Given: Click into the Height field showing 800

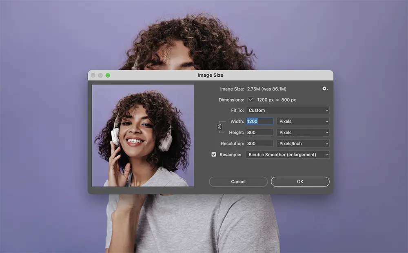Looking at the screenshot, I should click(259, 133).
